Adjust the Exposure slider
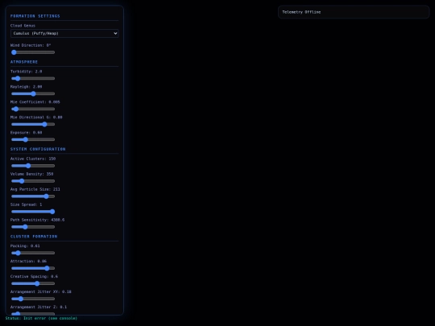Image resolution: width=435 pixels, height=326 pixels. [33, 139]
